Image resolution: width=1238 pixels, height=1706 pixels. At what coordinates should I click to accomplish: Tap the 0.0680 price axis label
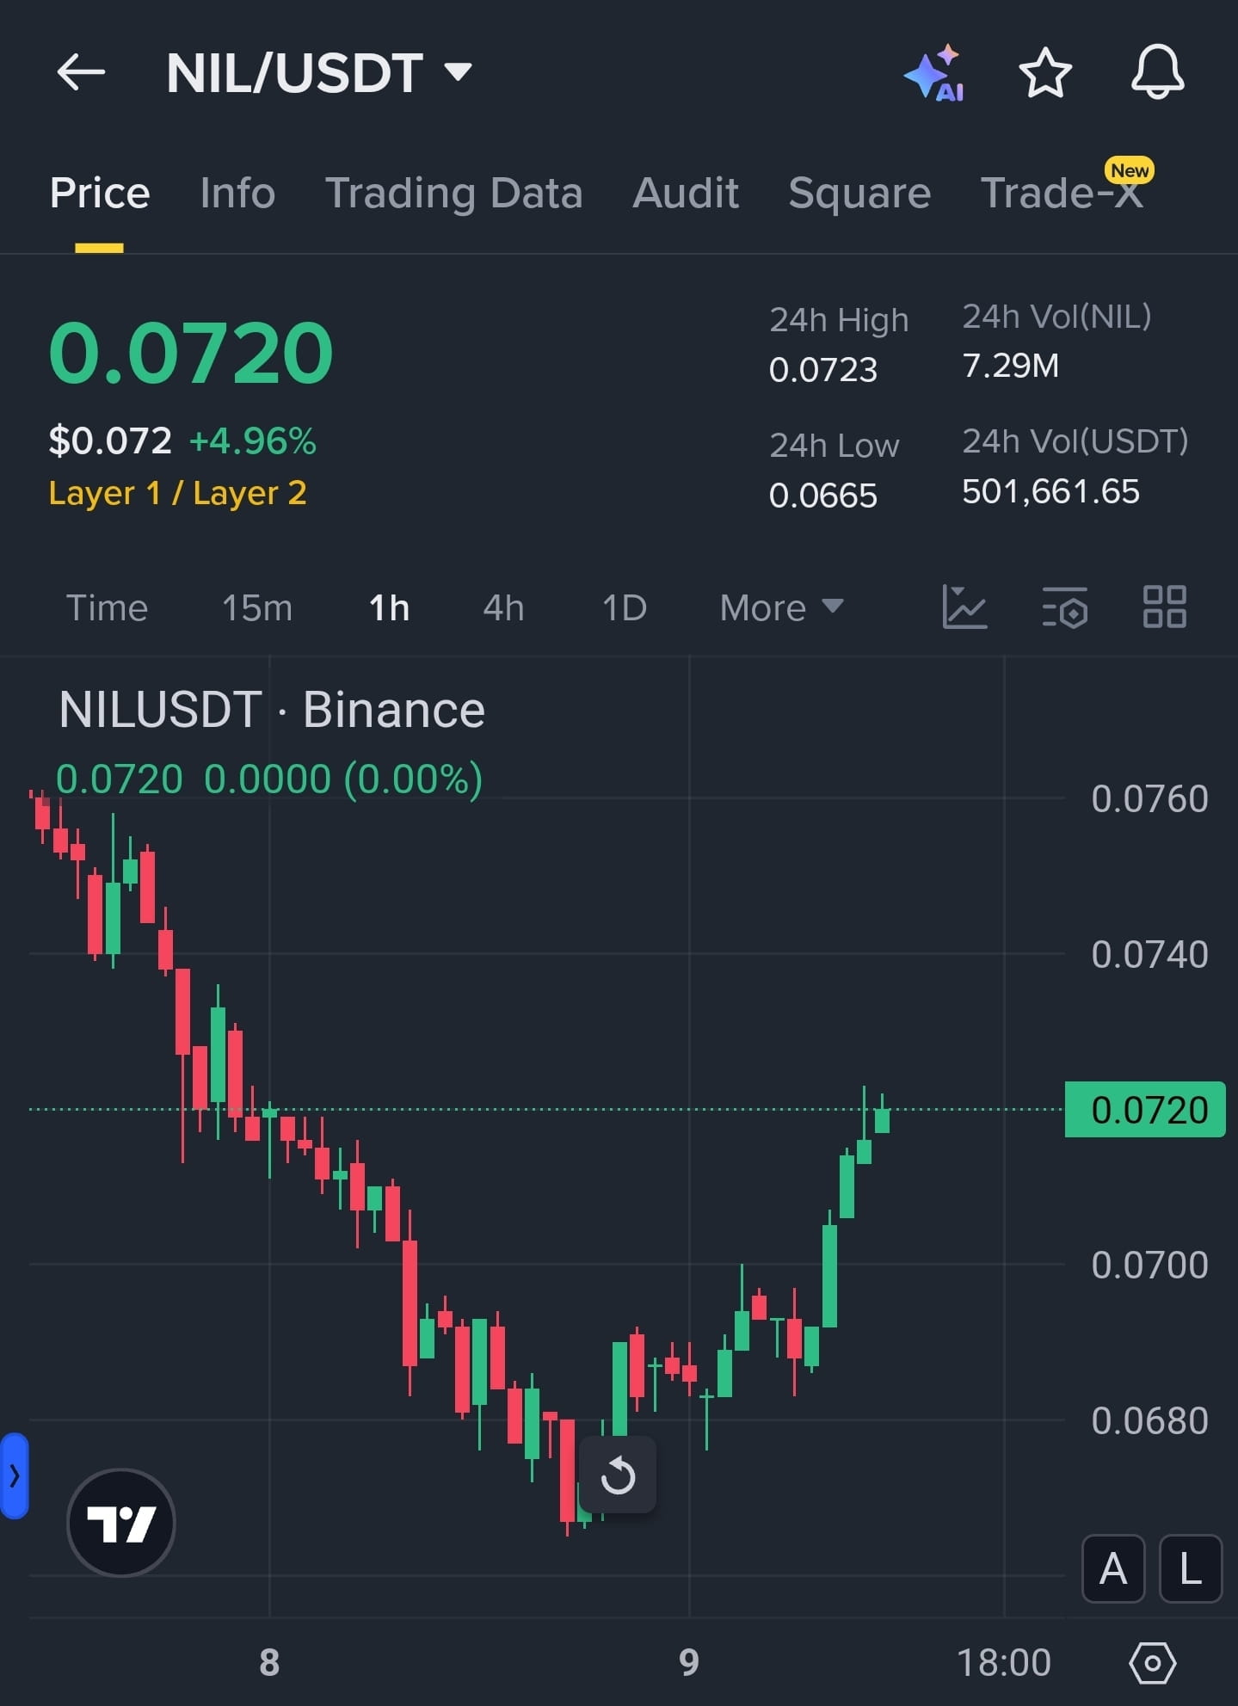click(1149, 1421)
